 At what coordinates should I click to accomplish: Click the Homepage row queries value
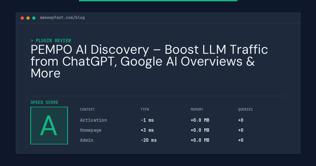point(241,130)
